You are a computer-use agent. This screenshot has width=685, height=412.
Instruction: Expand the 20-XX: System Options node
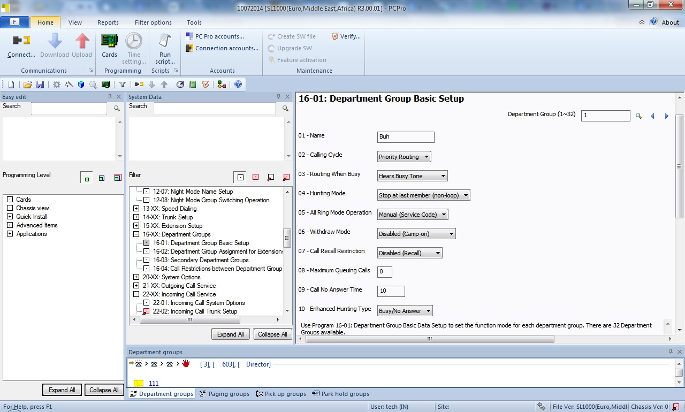136,277
